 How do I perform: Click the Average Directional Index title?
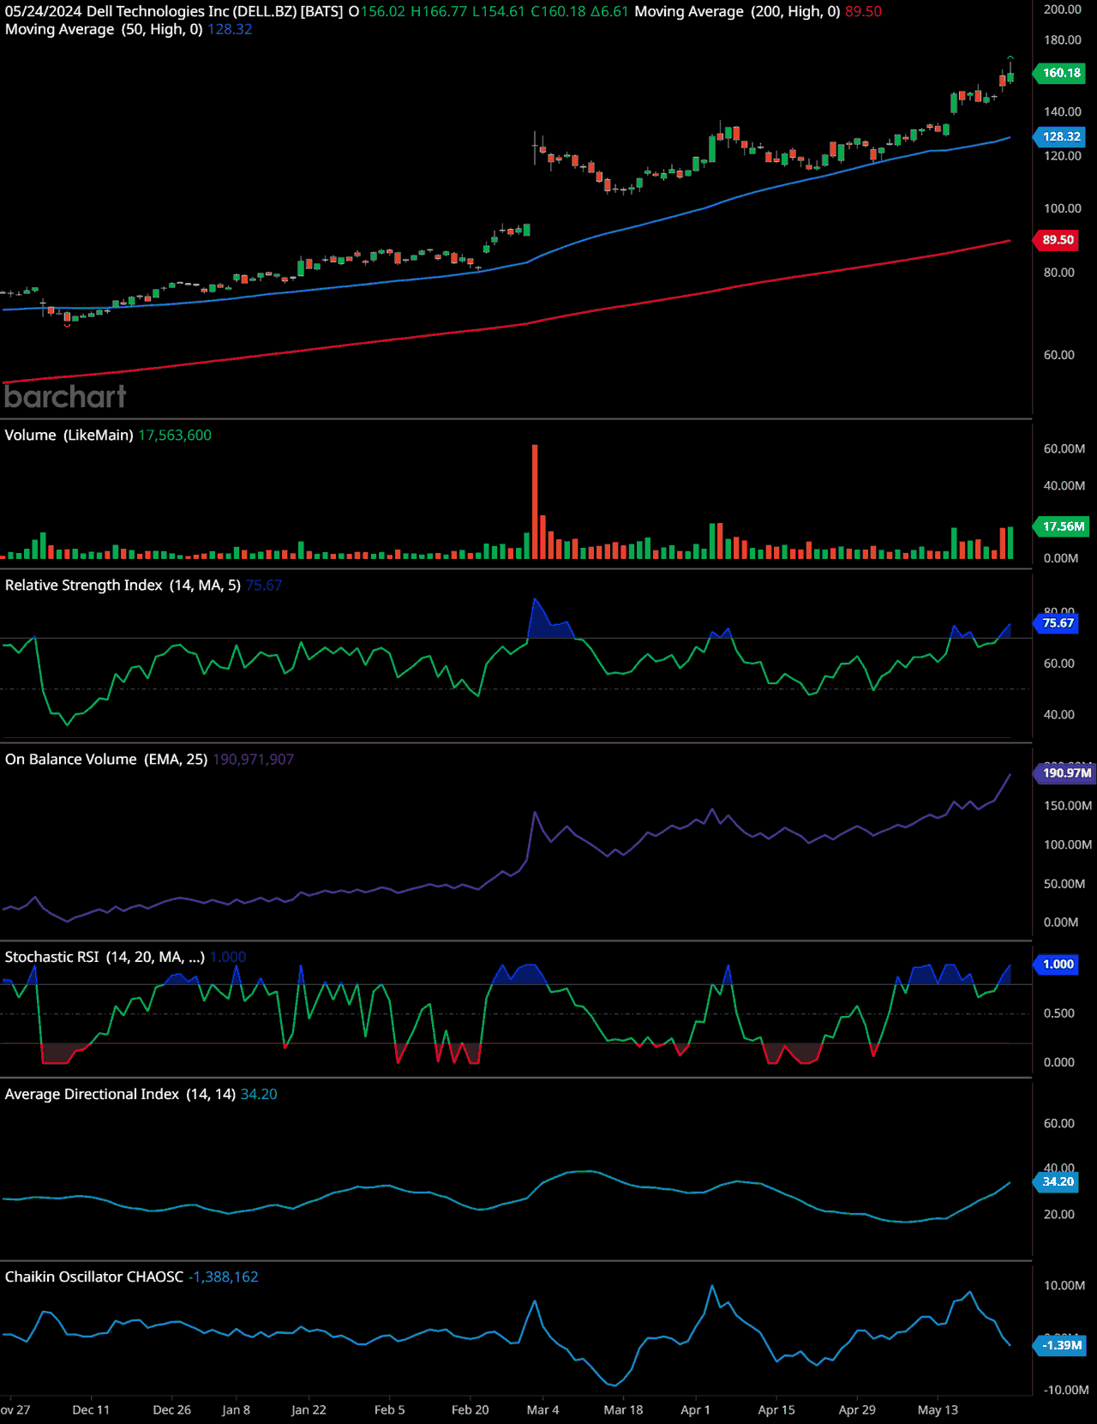pyautogui.click(x=120, y=1095)
